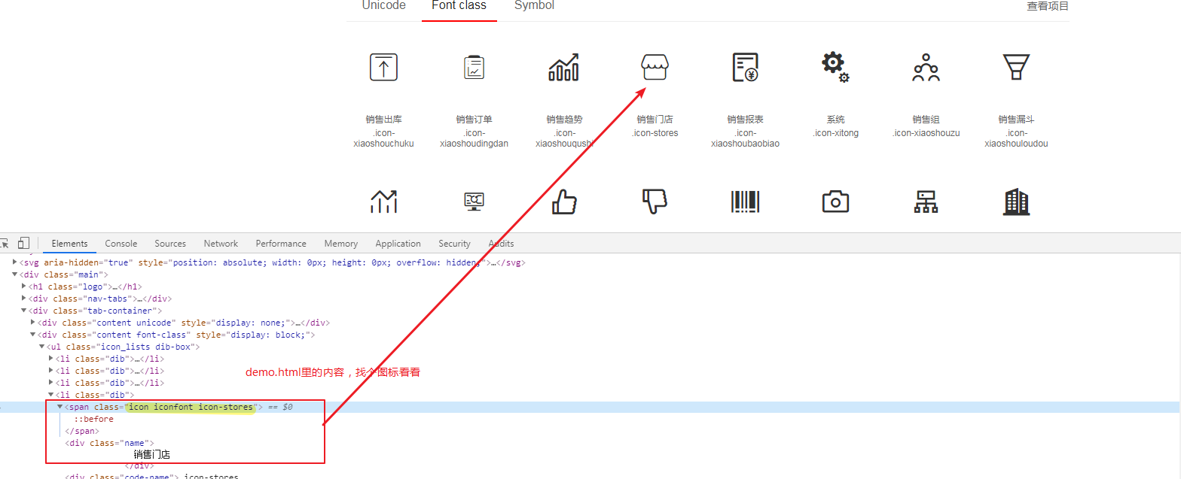Click the 销售组 people group icon
Viewport: 1181px width, 479px height.
click(926, 67)
